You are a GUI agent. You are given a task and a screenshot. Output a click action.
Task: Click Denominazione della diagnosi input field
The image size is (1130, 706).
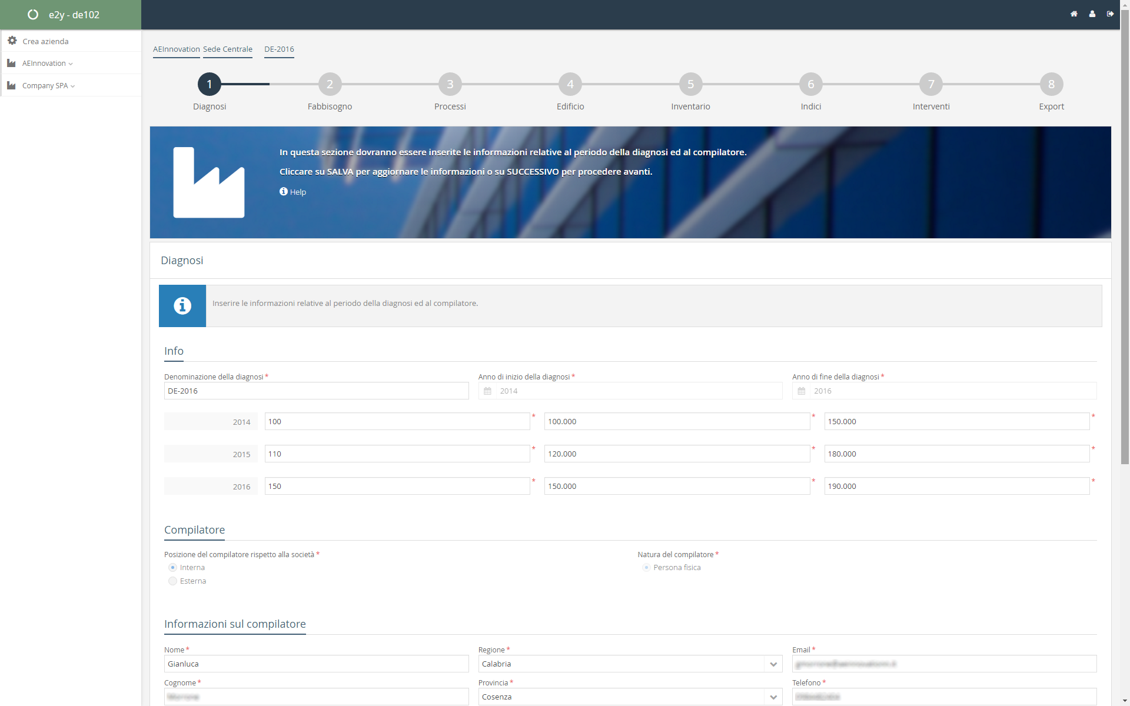317,391
